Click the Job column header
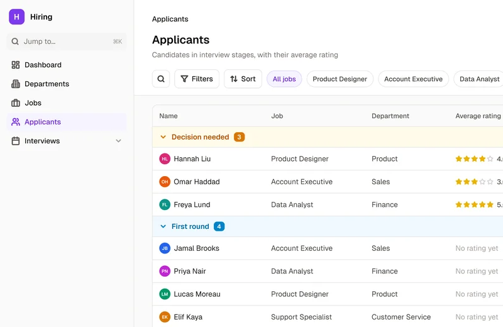The height and width of the screenshot is (327, 503). 277,116
